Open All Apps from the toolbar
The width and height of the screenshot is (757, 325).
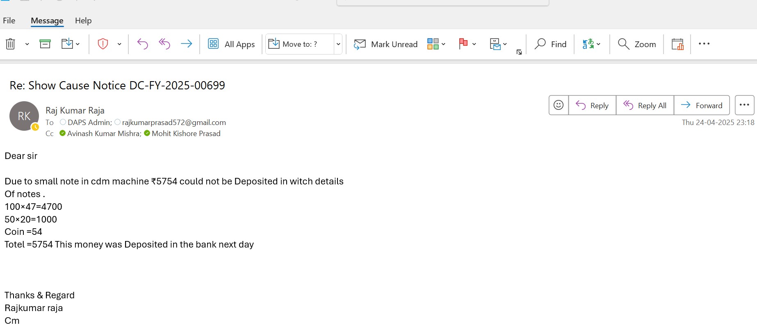pyautogui.click(x=232, y=44)
